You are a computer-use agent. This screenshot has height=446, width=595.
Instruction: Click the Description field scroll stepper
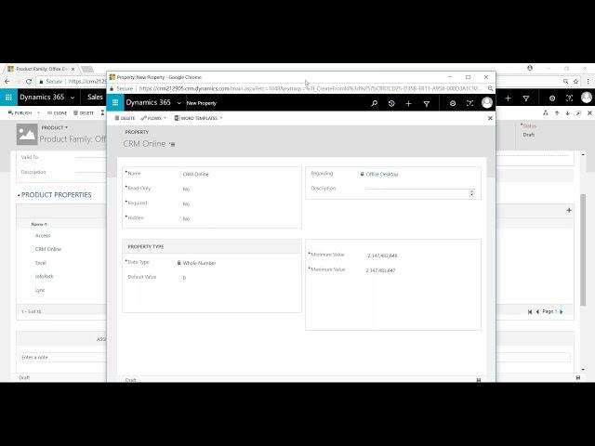(471, 192)
